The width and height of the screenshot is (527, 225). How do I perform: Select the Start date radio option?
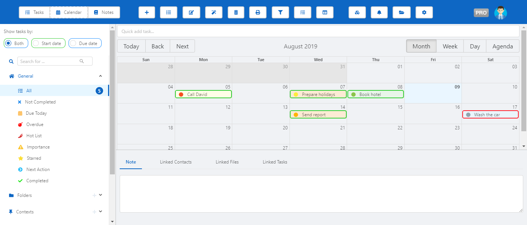36,43
